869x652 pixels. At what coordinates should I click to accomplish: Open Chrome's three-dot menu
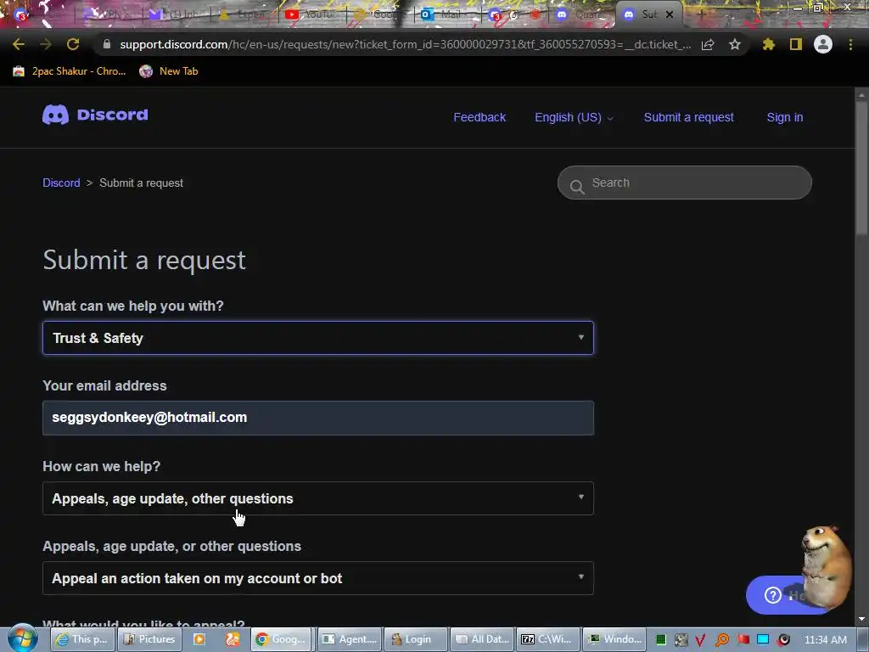(850, 44)
